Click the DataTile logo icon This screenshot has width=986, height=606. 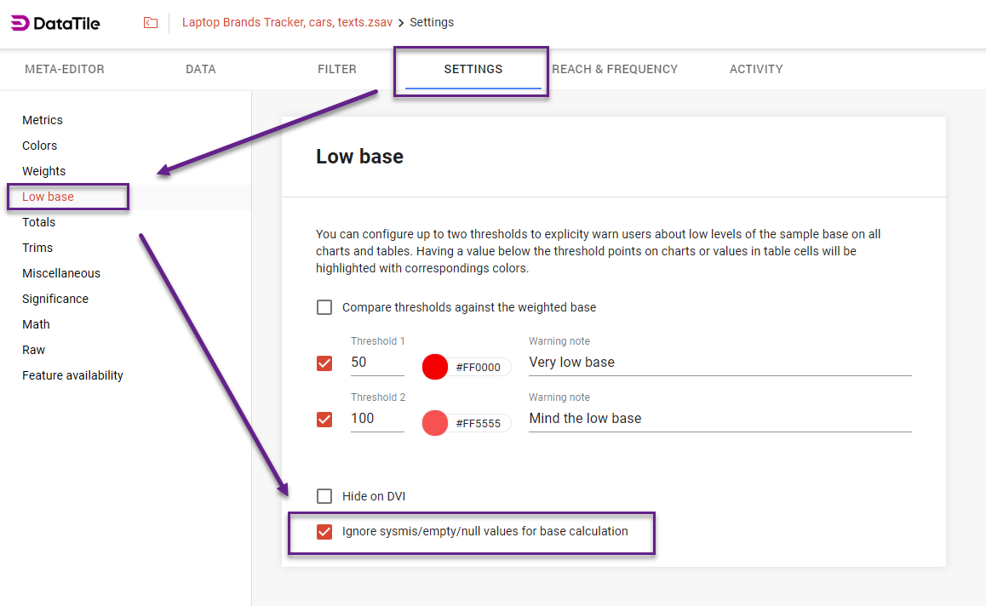click(x=20, y=23)
